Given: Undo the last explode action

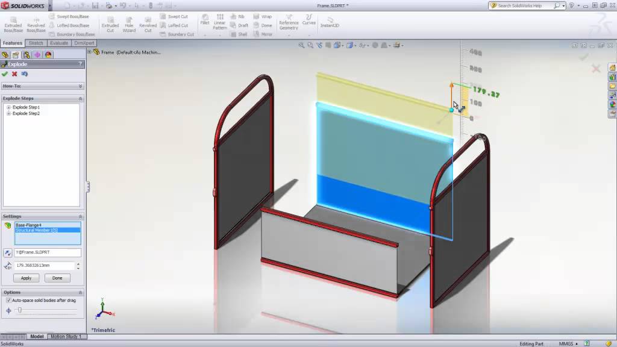Looking at the screenshot, I should (x=24, y=74).
